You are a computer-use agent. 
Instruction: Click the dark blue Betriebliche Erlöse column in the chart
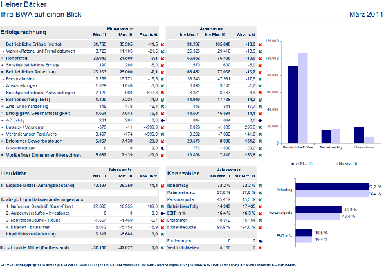click(293, 105)
